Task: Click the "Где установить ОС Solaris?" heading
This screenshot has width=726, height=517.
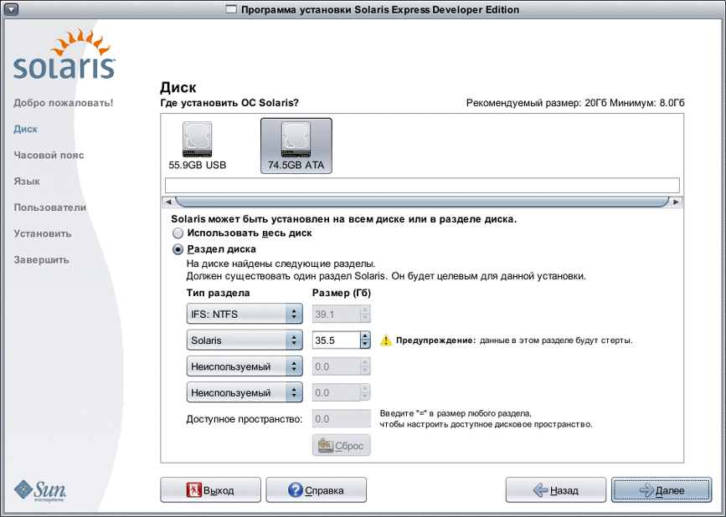Action: (x=229, y=103)
